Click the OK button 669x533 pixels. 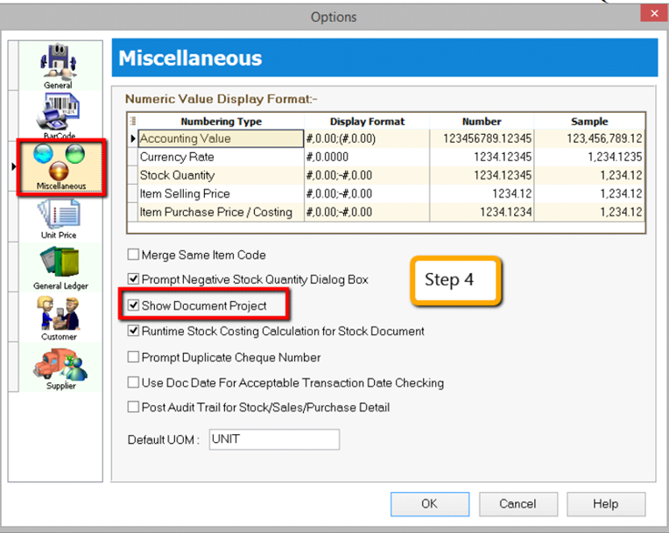[429, 504]
